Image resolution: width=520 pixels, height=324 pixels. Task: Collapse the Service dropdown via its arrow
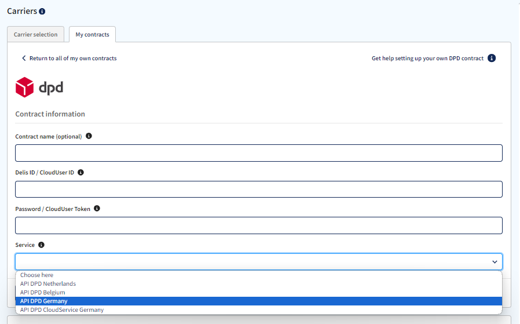tap(495, 262)
